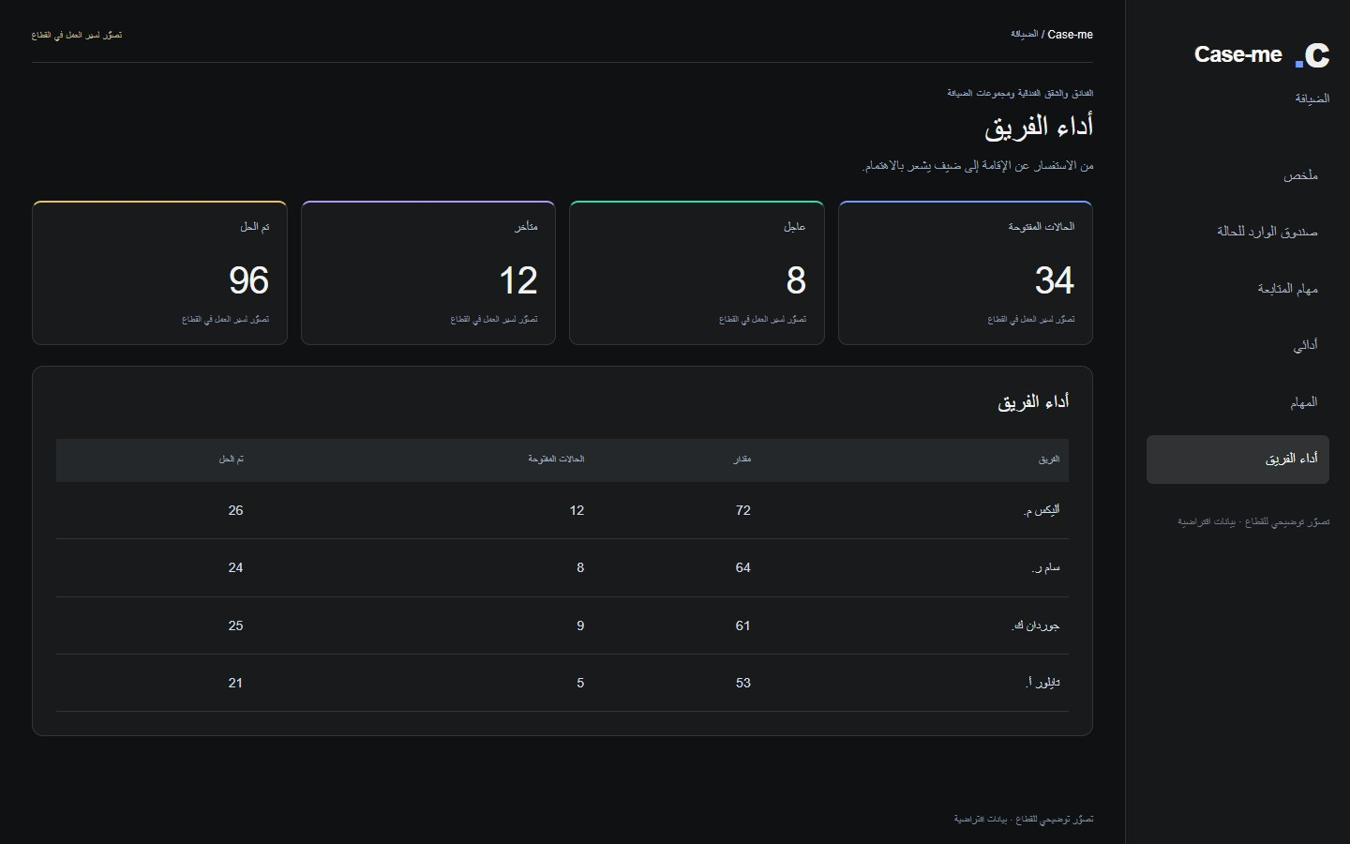
Task: Click the مقدار value 53
Action: pyautogui.click(x=743, y=684)
